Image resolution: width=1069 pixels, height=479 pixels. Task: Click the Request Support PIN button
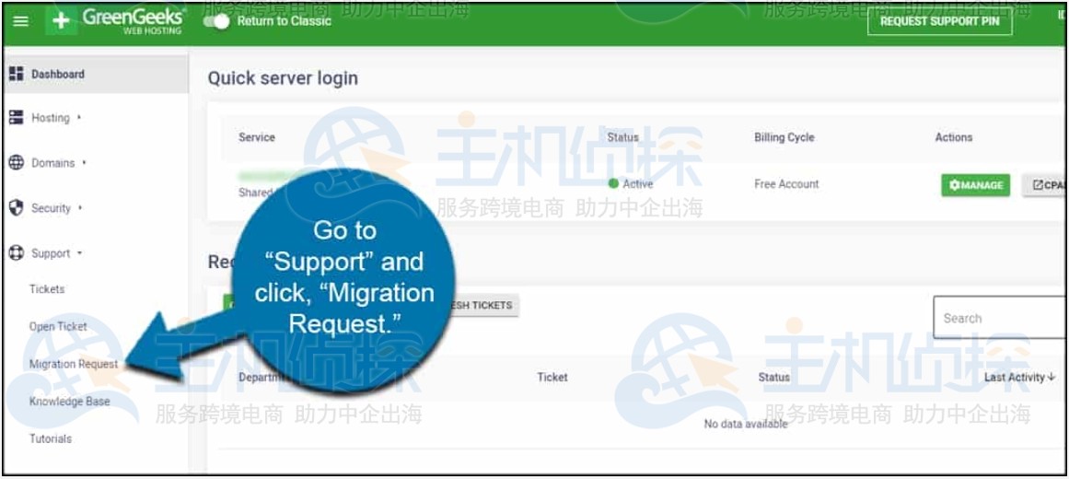[939, 21]
